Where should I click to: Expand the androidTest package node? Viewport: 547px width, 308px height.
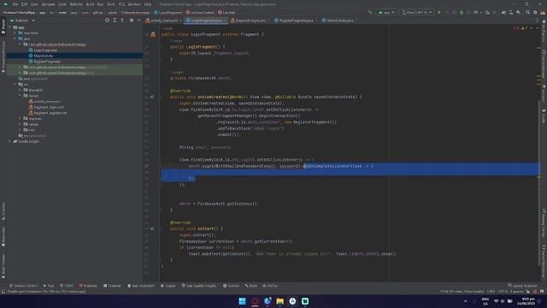(x=20, y=67)
